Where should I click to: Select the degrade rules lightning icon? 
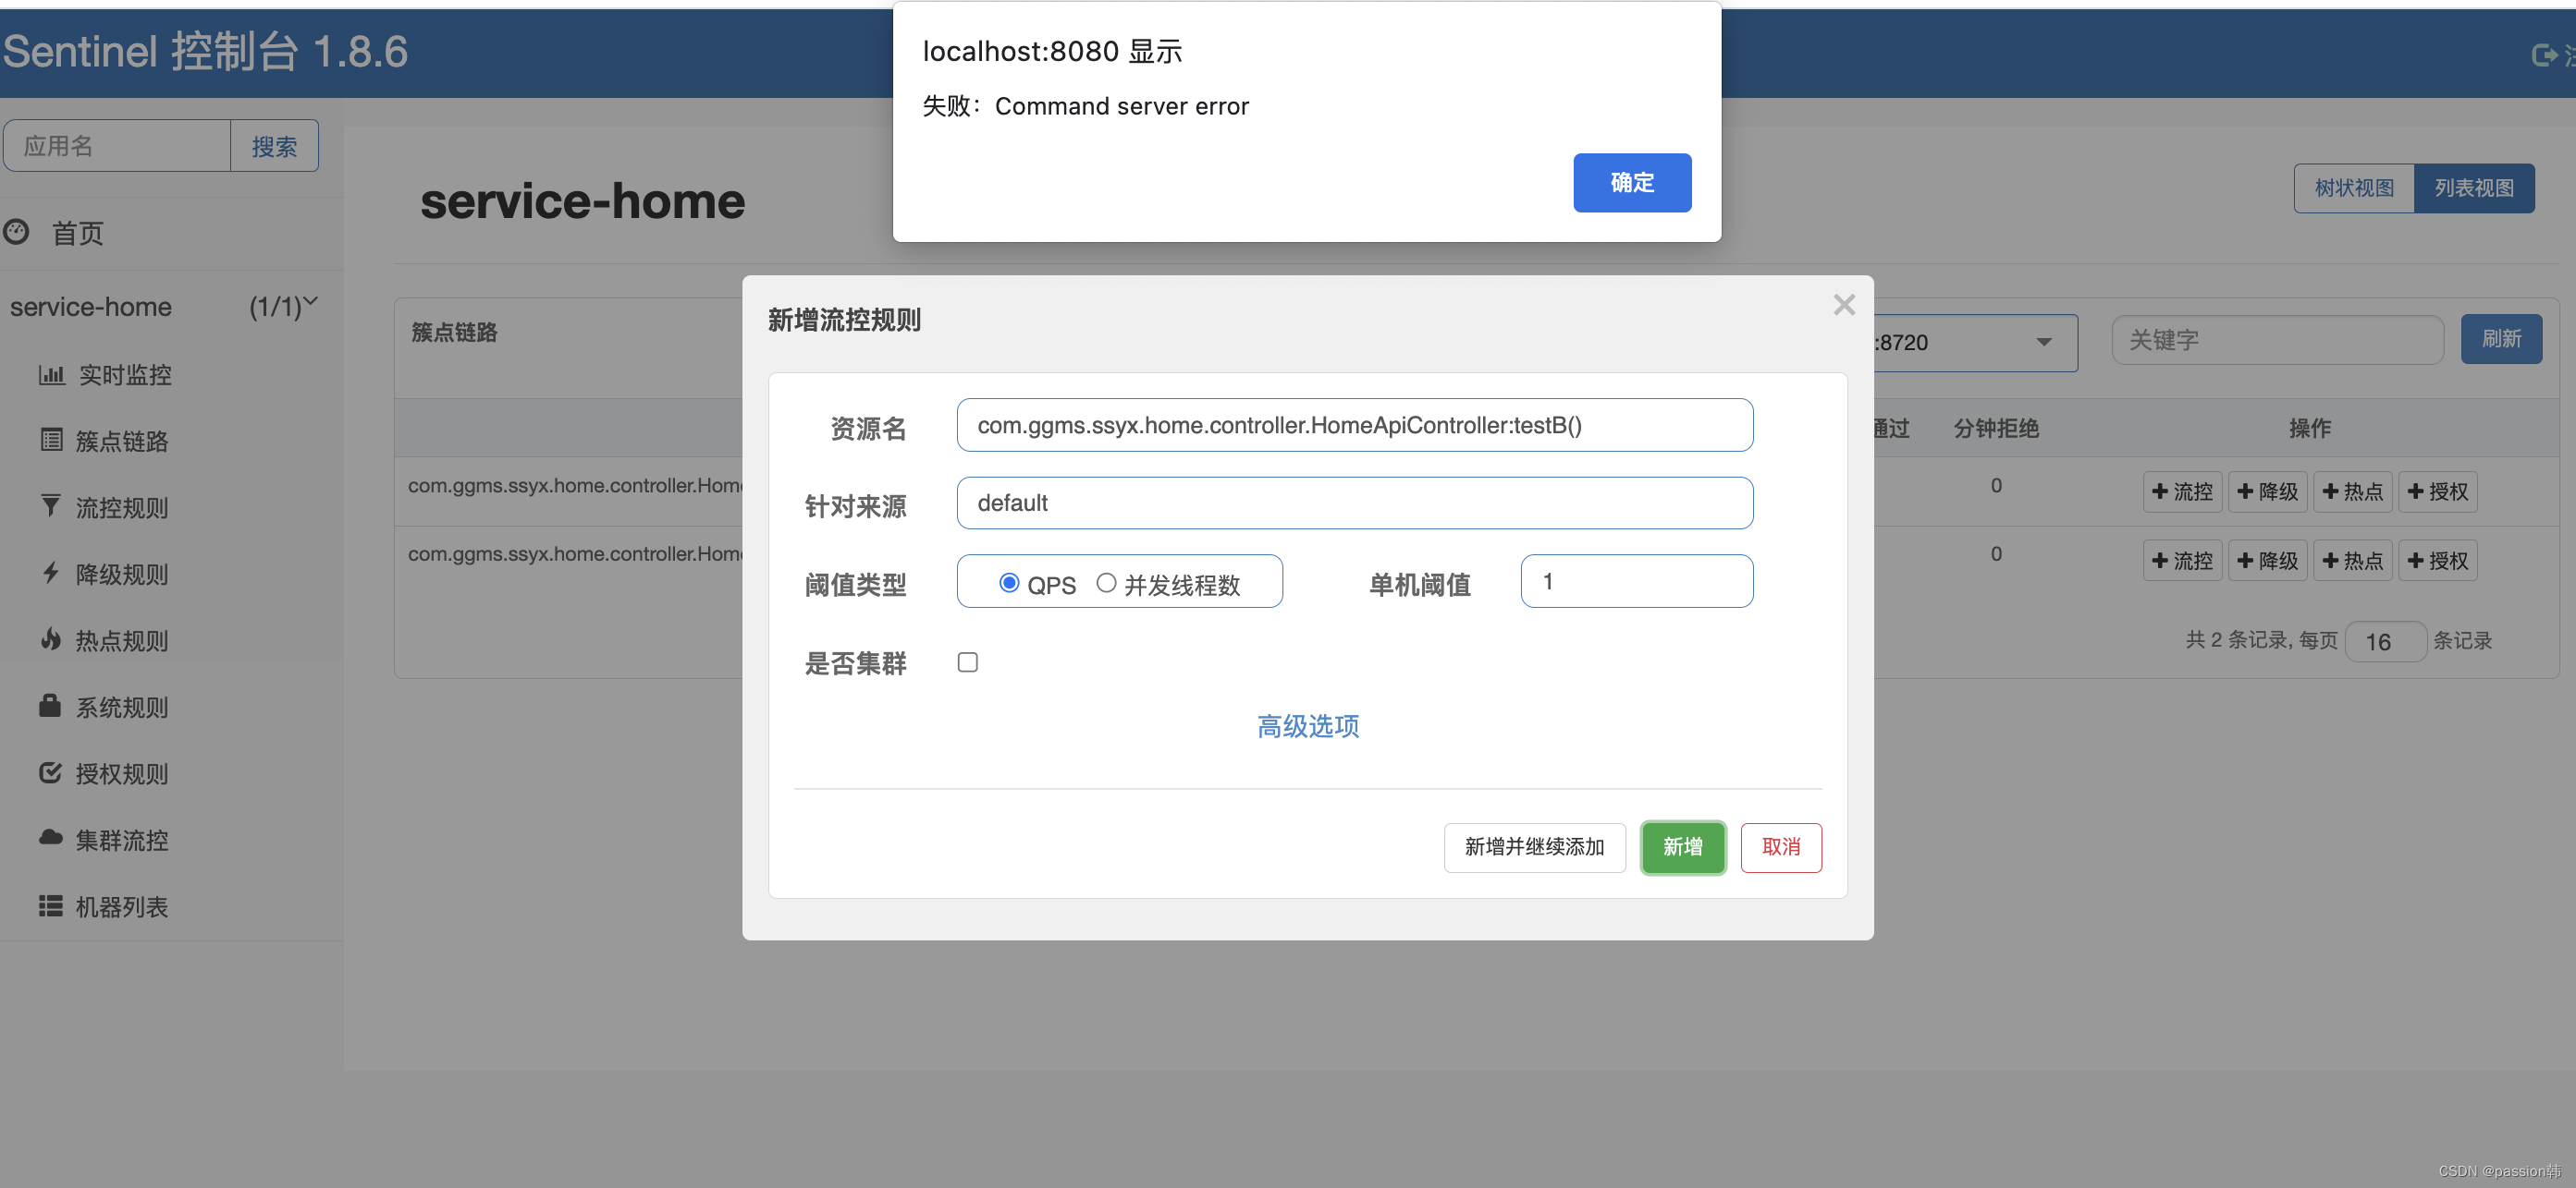(51, 574)
